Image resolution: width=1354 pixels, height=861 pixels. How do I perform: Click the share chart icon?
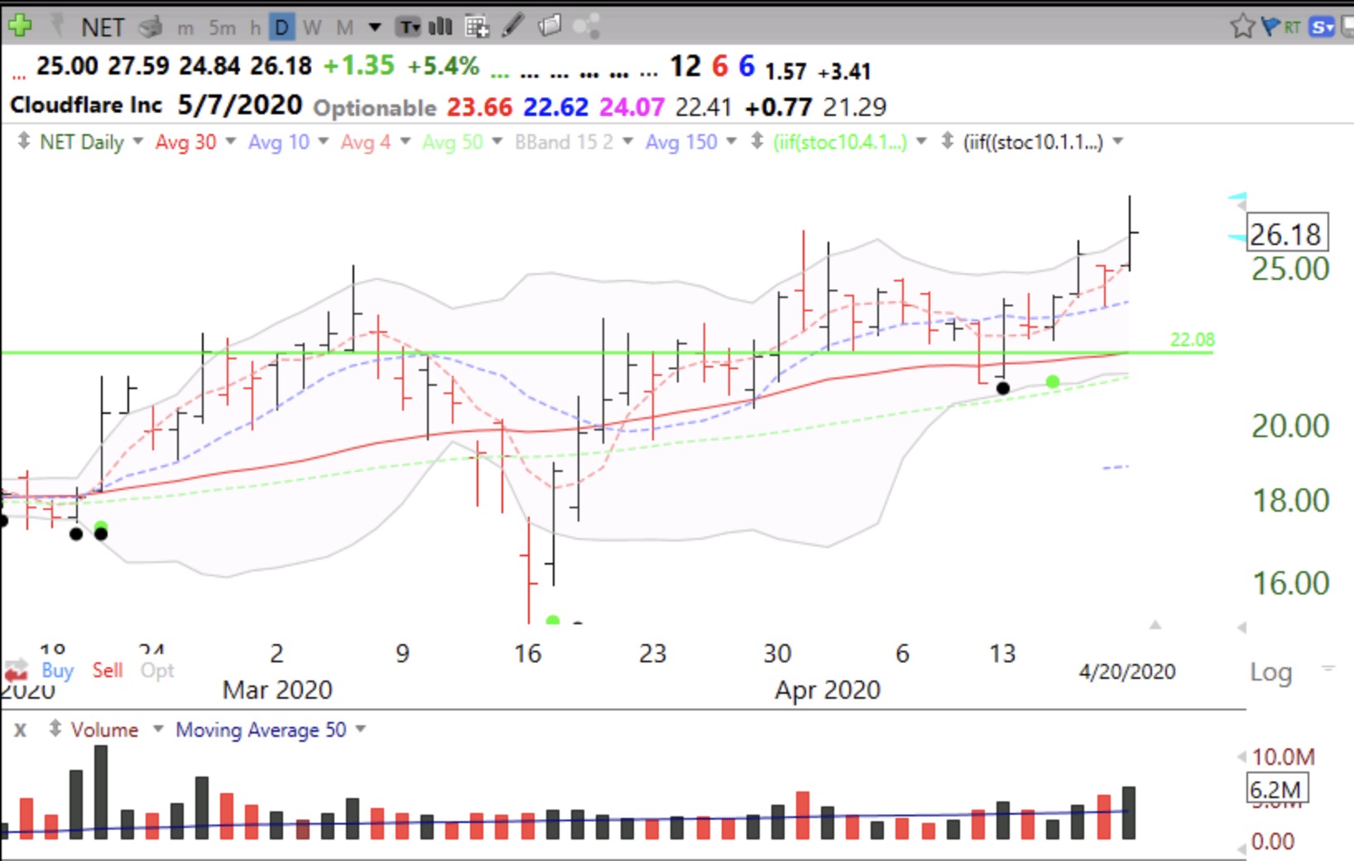586,26
